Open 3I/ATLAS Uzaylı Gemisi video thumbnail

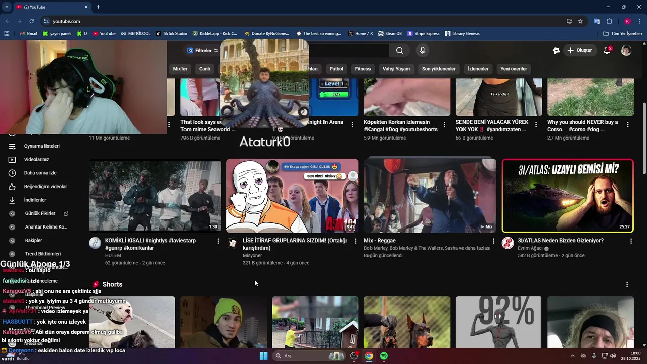tap(568, 196)
